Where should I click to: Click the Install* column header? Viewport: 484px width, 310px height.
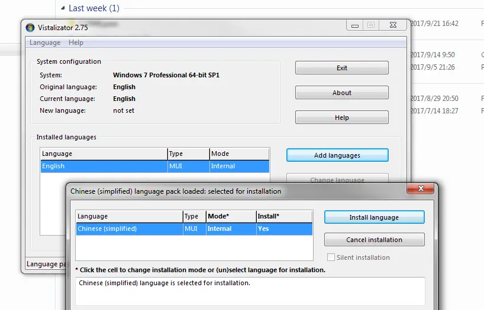coord(284,216)
